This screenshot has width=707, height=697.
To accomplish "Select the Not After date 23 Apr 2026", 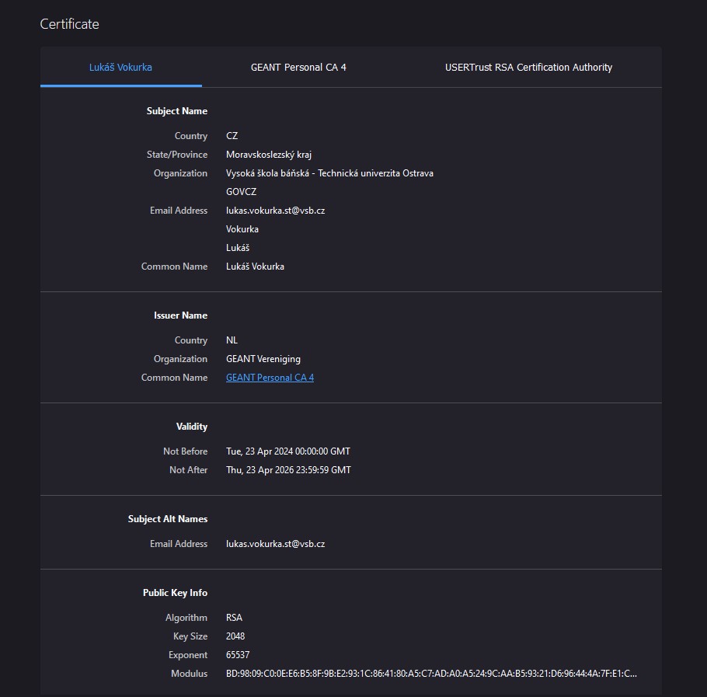I will pyautogui.click(x=288, y=470).
